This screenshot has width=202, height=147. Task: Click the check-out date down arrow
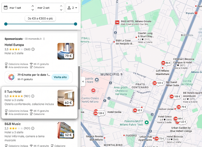[x=61, y=10]
